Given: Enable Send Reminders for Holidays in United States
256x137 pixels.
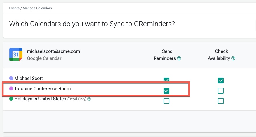Looking at the screenshot, I should click(x=166, y=101).
